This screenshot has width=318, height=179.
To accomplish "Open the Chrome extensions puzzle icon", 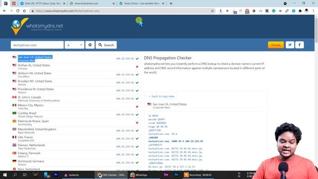I will click(x=300, y=11).
